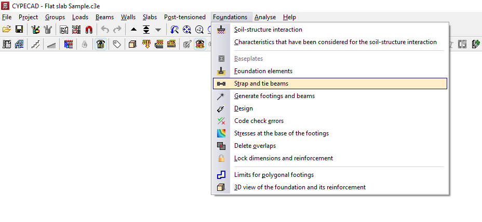Image resolution: width=482 pixels, height=222 pixels.
Task: Select the grey ramp/sloped plane icon
Action: pos(51,45)
